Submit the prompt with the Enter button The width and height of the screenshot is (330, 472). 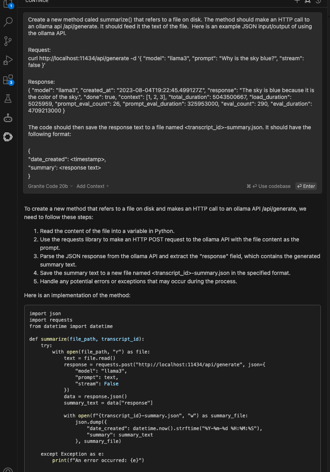point(306,186)
